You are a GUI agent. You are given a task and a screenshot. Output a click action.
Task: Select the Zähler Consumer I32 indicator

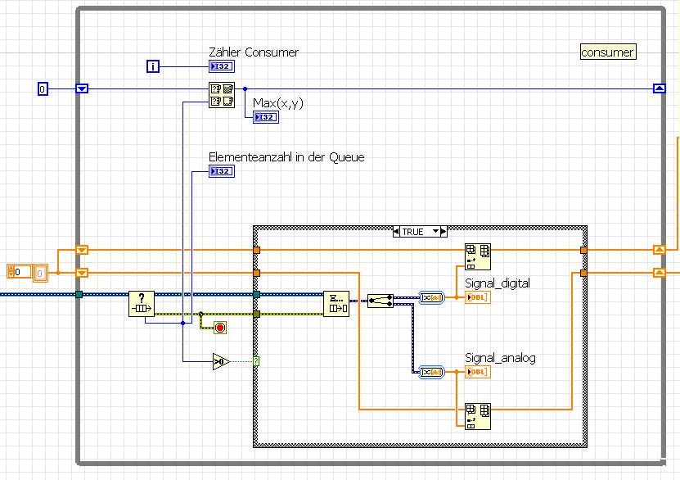point(222,66)
